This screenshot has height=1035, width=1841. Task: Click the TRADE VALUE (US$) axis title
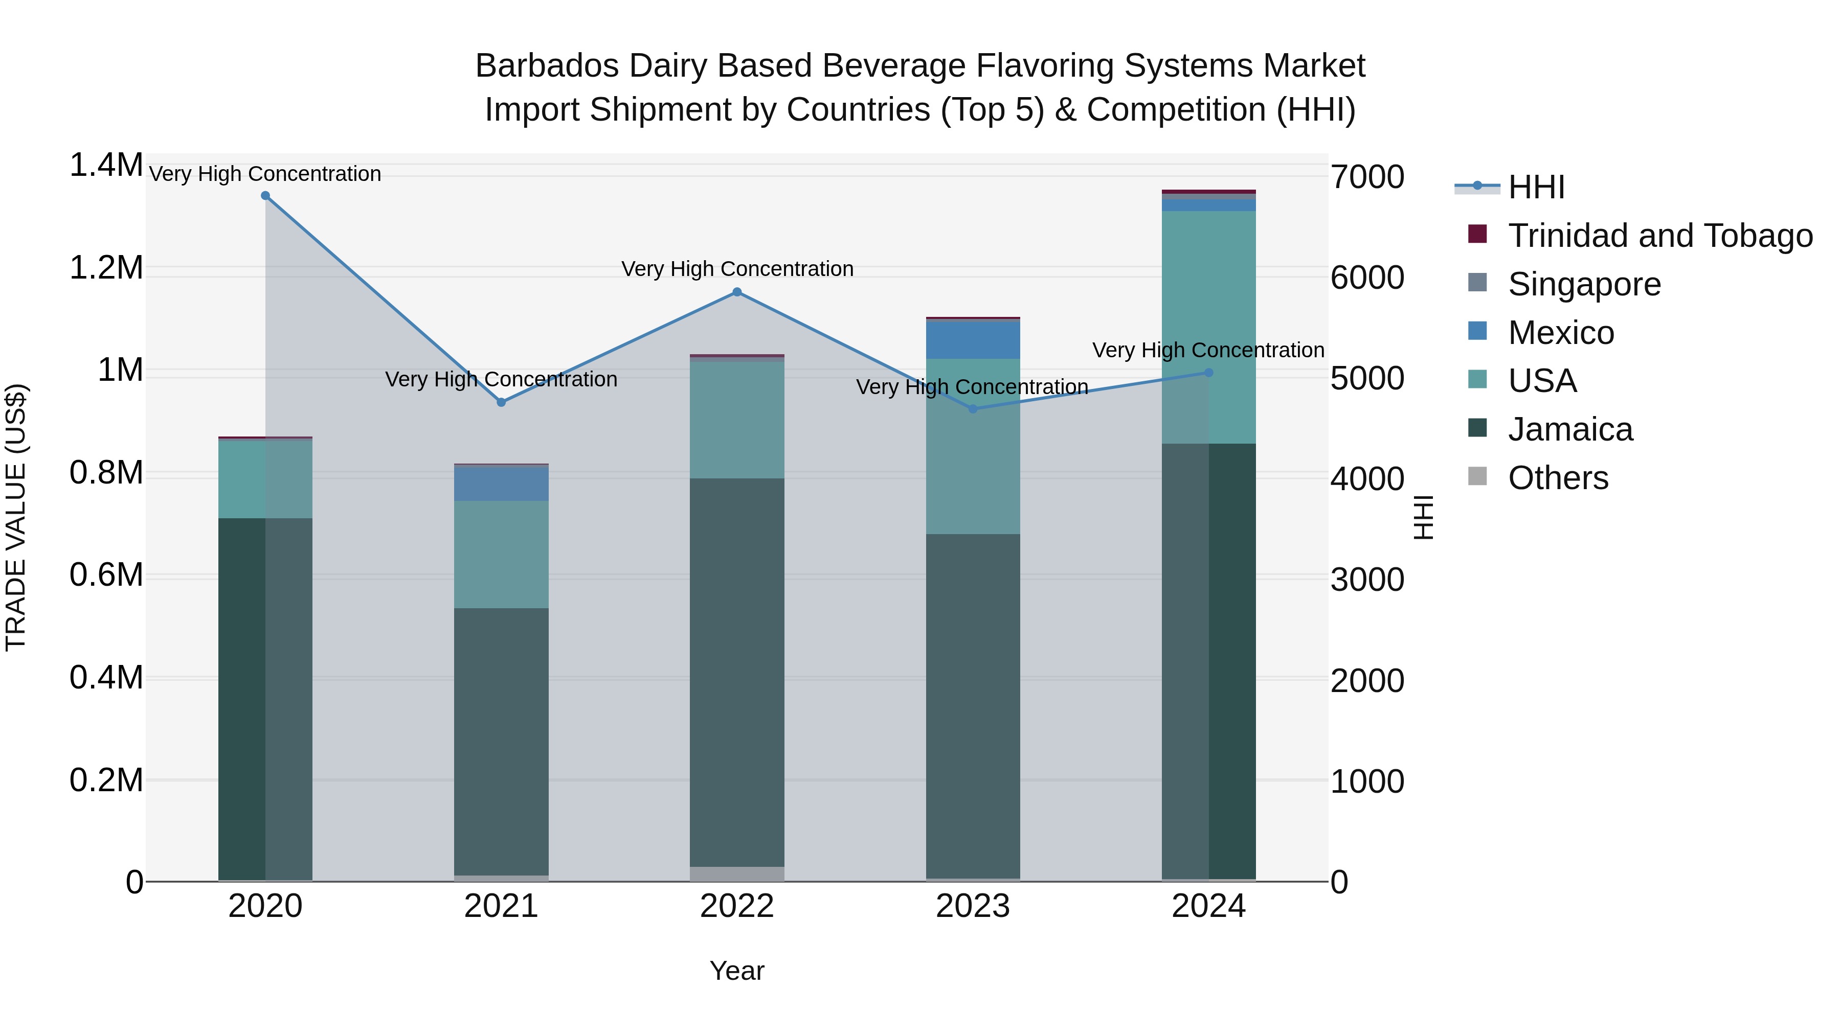click(x=16, y=517)
